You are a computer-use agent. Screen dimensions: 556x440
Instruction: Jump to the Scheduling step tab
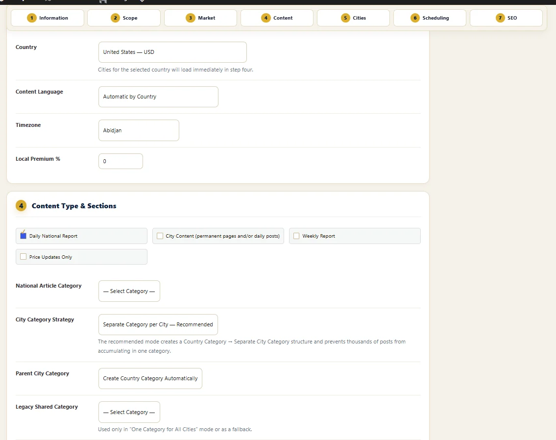coord(430,18)
